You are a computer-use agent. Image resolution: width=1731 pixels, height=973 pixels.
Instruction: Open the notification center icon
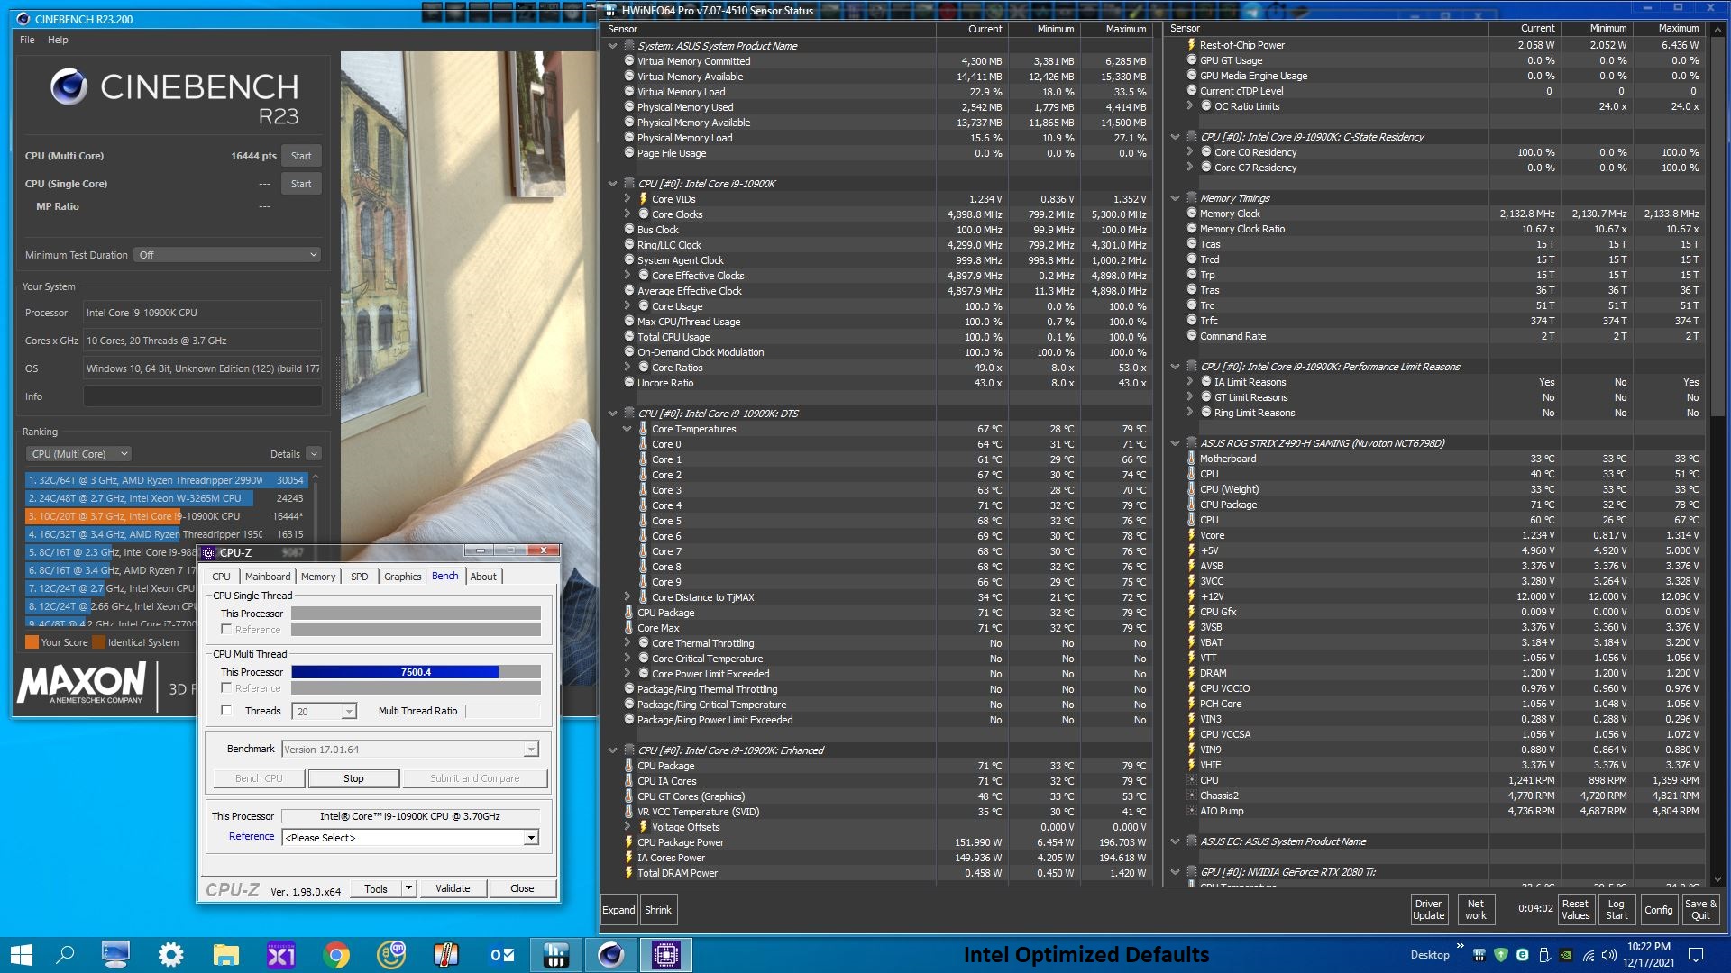(1695, 955)
